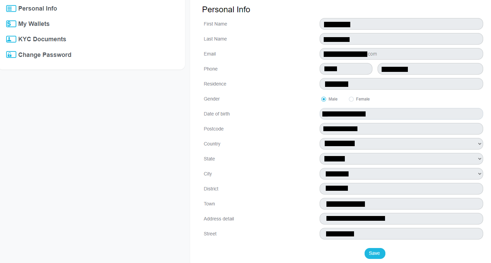Focus the First Name field
Image resolution: width=491 pixels, height=263 pixels.
[x=401, y=24]
